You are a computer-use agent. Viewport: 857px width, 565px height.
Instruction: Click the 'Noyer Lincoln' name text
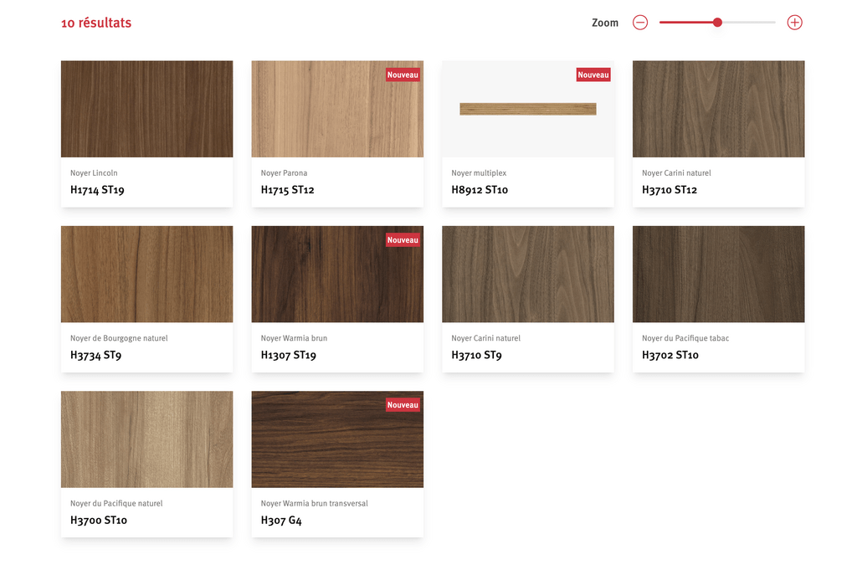pos(94,173)
